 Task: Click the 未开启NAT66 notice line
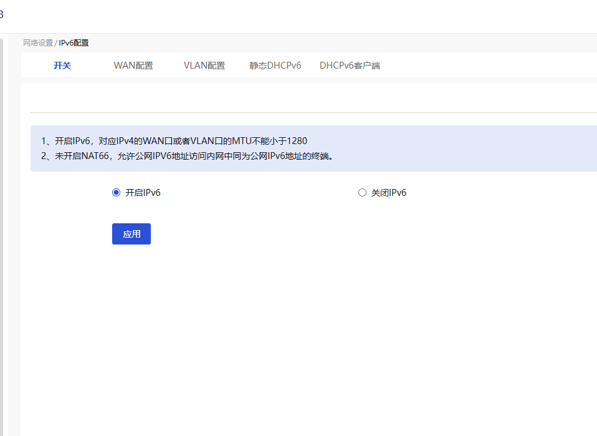point(188,156)
